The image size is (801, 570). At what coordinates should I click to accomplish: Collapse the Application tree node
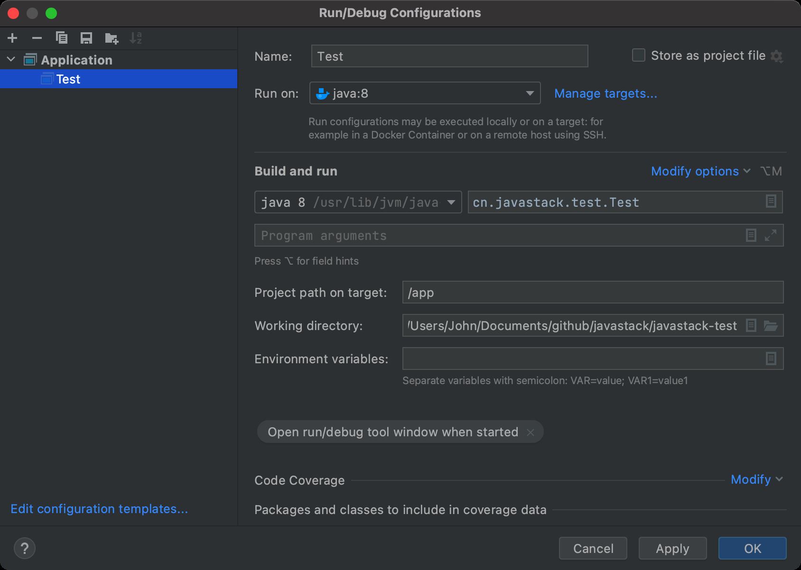click(11, 60)
